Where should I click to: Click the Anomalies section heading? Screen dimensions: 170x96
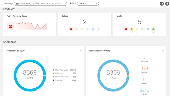click(10, 42)
